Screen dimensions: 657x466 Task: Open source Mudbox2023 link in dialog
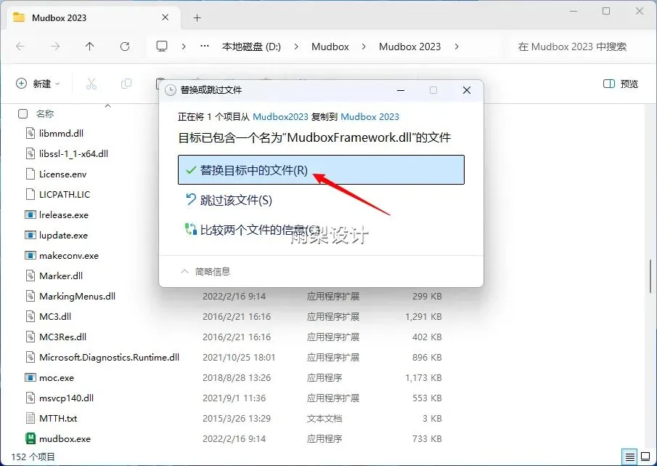[x=280, y=116]
